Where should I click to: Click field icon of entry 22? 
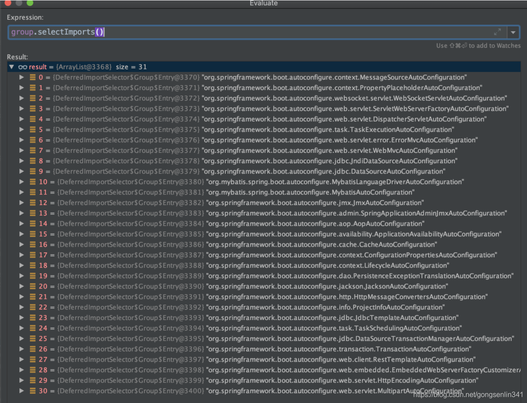click(x=32, y=307)
